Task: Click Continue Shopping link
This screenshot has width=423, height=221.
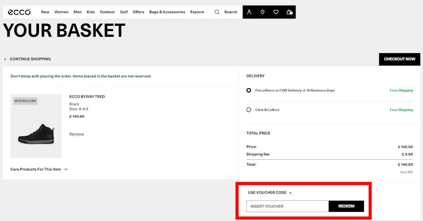Action: [30, 59]
